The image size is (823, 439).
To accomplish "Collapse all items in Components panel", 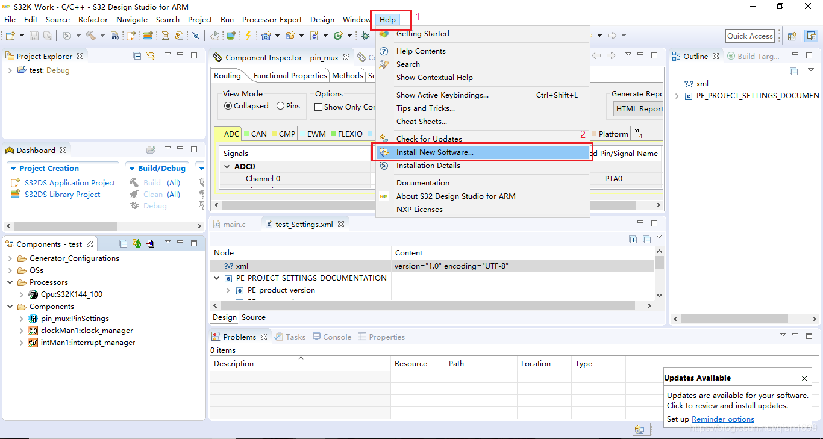I will 124,244.
